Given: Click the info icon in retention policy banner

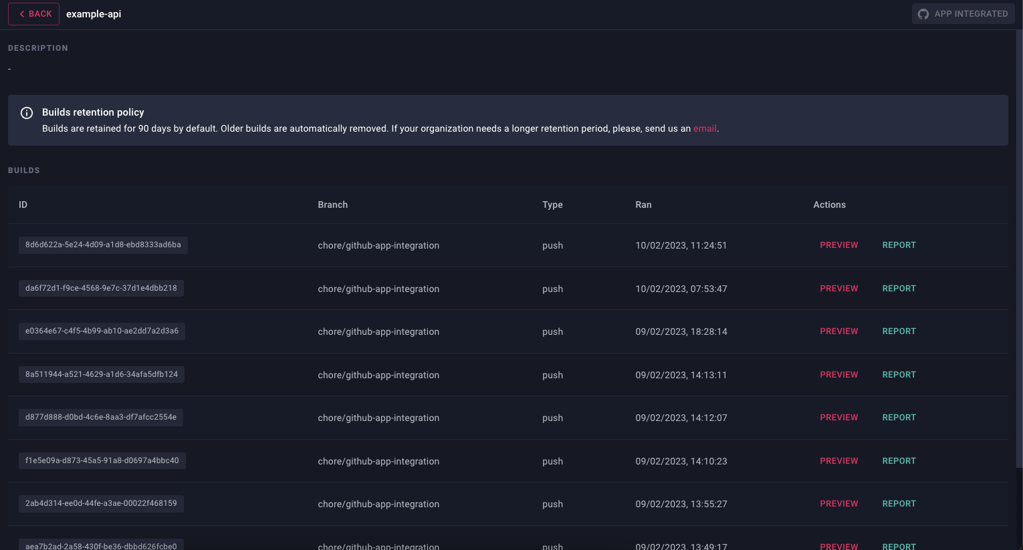Looking at the screenshot, I should [27, 113].
